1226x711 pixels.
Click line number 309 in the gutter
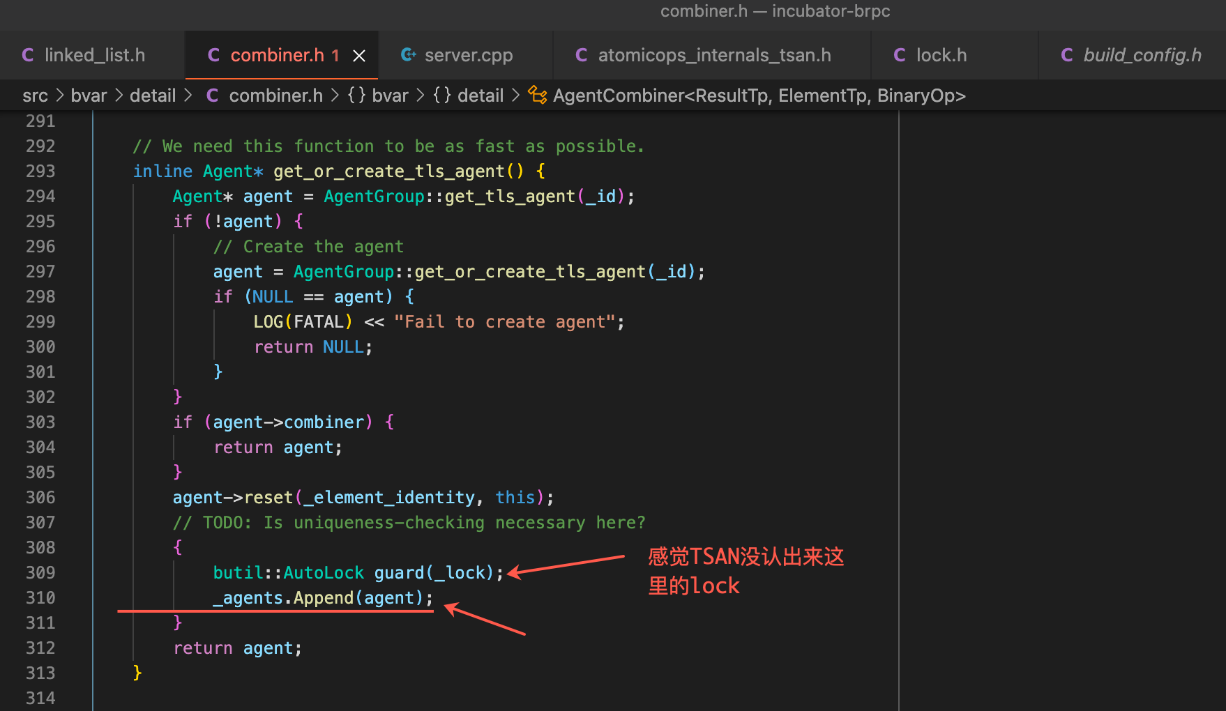tap(40, 572)
